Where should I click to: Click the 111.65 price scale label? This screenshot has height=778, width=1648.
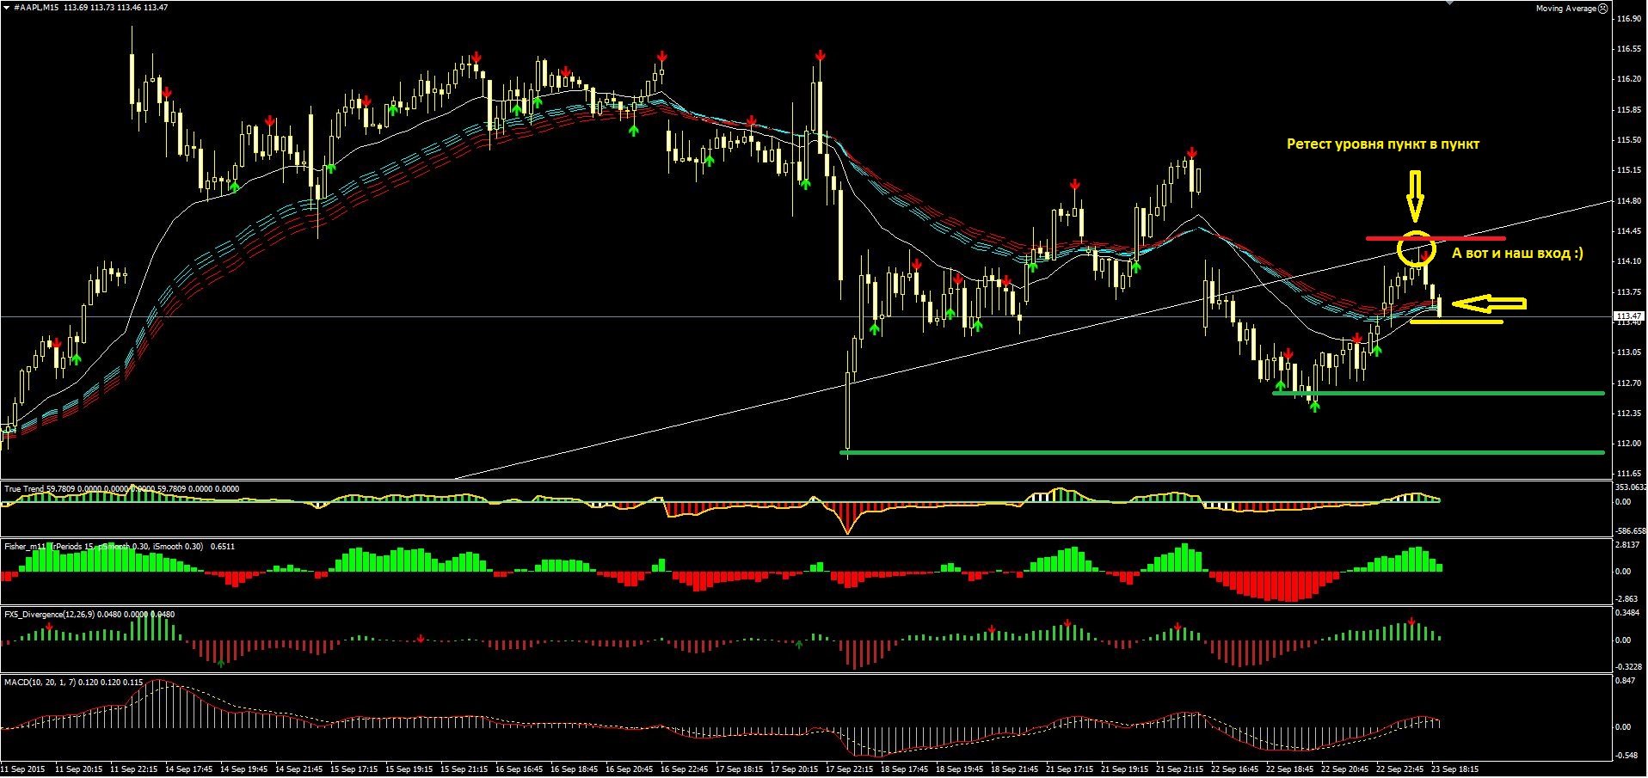pyautogui.click(x=1629, y=474)
